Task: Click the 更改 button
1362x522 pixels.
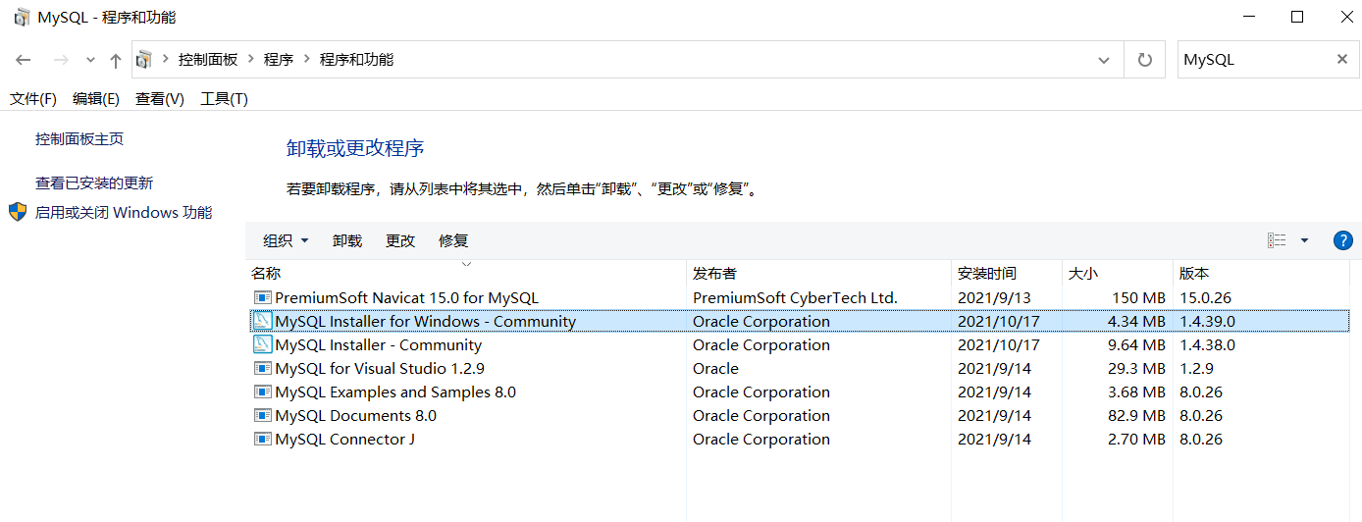Action: [400, 240]
